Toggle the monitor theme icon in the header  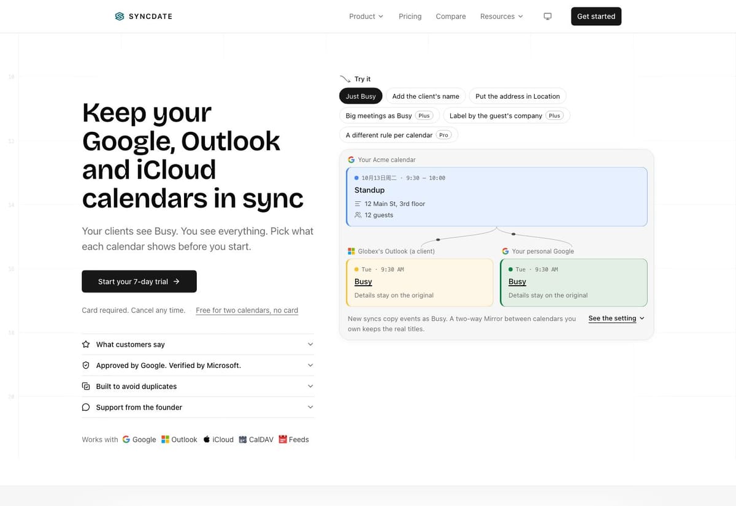[548, 17]
